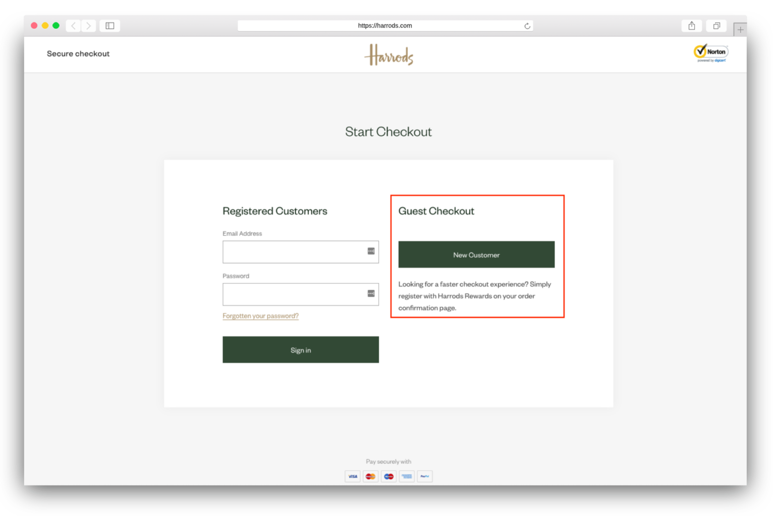The width and height of the screenshot is (775, 516).
Task: Click the PayPal payment icon
Action: point(425,476)
